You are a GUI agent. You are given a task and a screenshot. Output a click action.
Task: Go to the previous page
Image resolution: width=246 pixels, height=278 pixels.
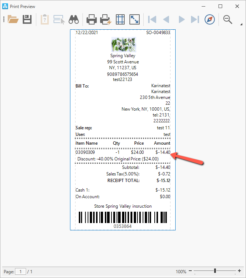tap(166, 19)
